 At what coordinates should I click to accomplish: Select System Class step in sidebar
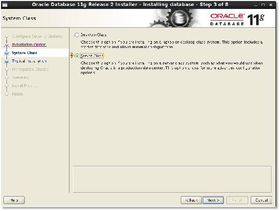point(24,53)
